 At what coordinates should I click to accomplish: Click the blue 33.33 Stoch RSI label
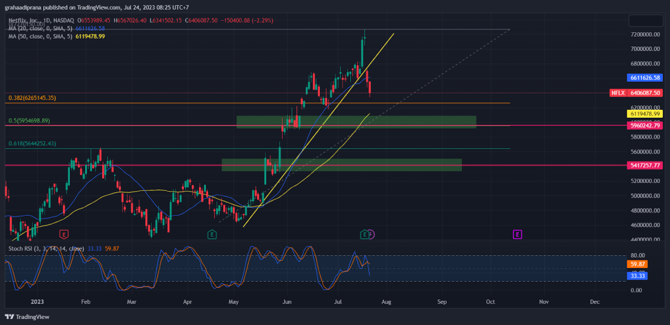click(637, 277)
